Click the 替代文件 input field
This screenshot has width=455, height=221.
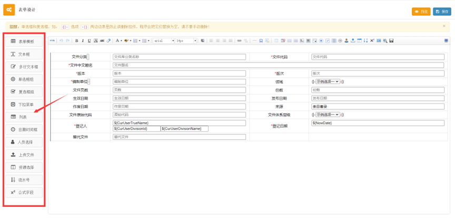[179, 137]
